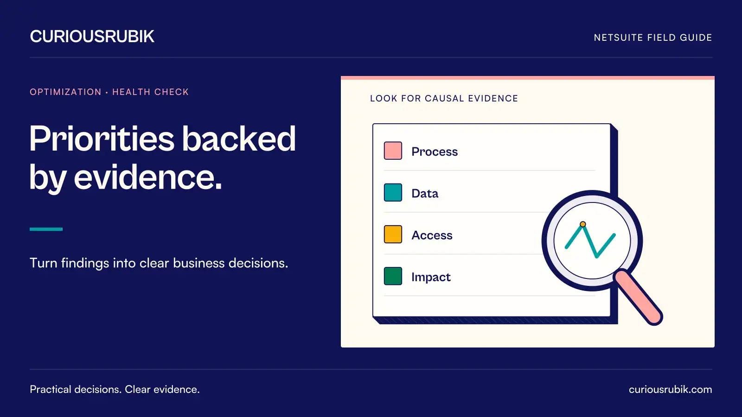Open the curiousrubik.com link
This screenshot has width=742, height=417.
(670, 389)
